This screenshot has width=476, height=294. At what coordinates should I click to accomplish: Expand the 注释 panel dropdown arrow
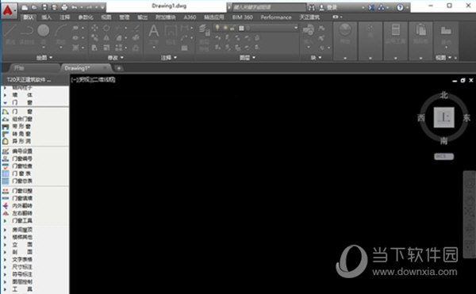(175, 57)
